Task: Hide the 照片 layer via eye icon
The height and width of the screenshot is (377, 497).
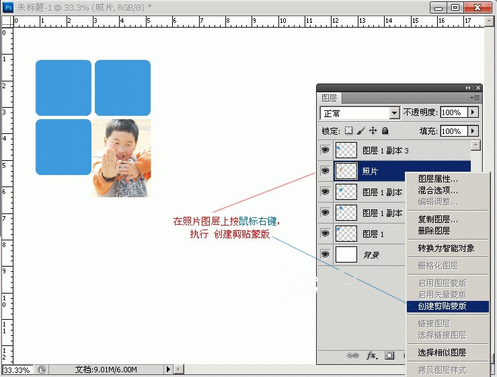Action: pyautogui.click(x=326, y=171)
